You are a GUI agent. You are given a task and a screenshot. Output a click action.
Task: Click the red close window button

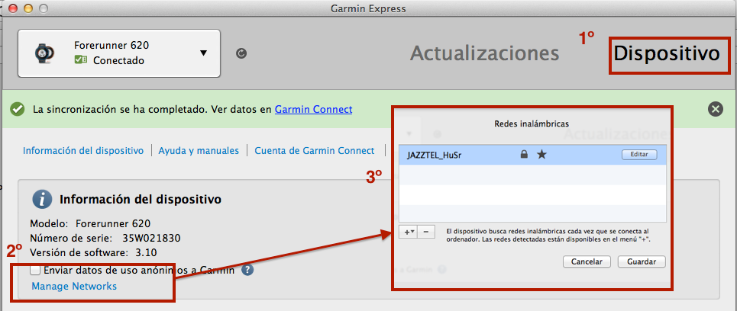point(13,8)
